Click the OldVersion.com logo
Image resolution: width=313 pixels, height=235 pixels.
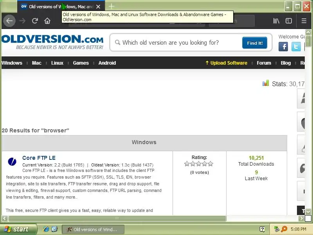(53, 42)
